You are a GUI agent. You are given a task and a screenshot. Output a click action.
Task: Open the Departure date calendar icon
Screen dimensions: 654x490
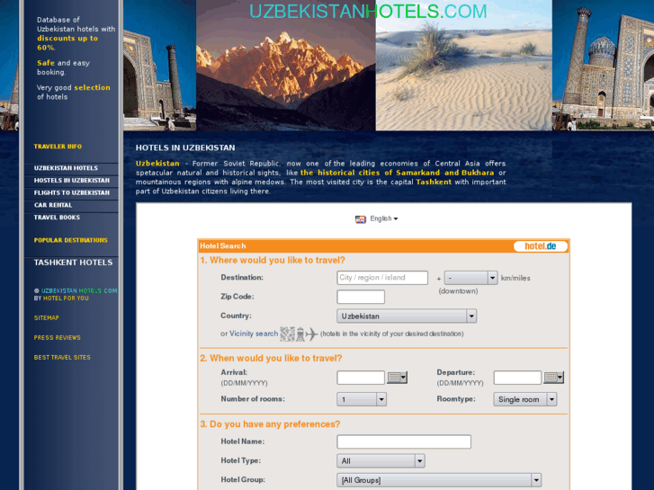(554, 378)
